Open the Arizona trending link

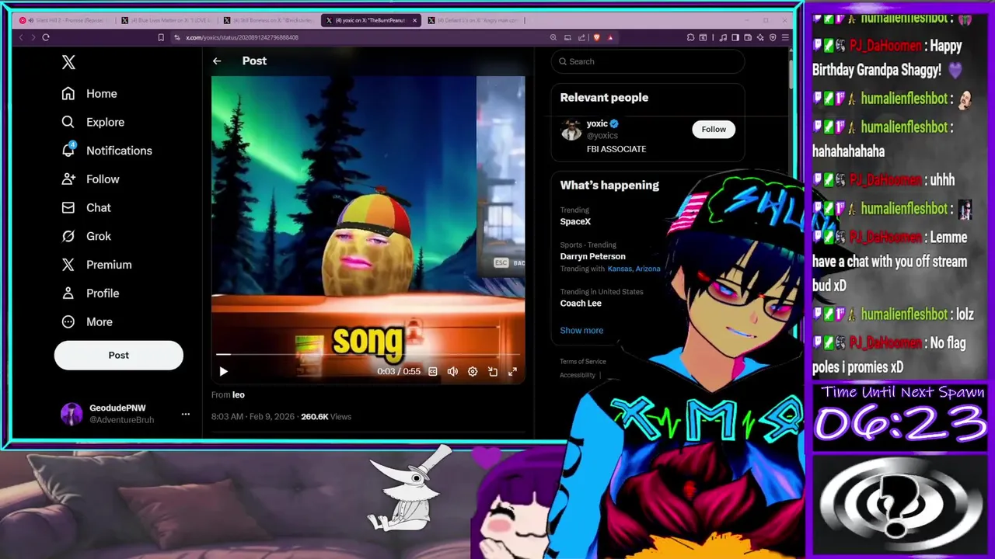(x=648, y=269)
